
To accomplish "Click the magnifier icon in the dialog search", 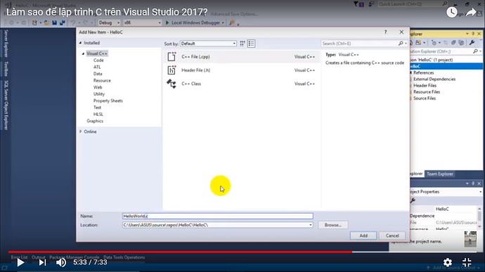I will pos(401,44).
